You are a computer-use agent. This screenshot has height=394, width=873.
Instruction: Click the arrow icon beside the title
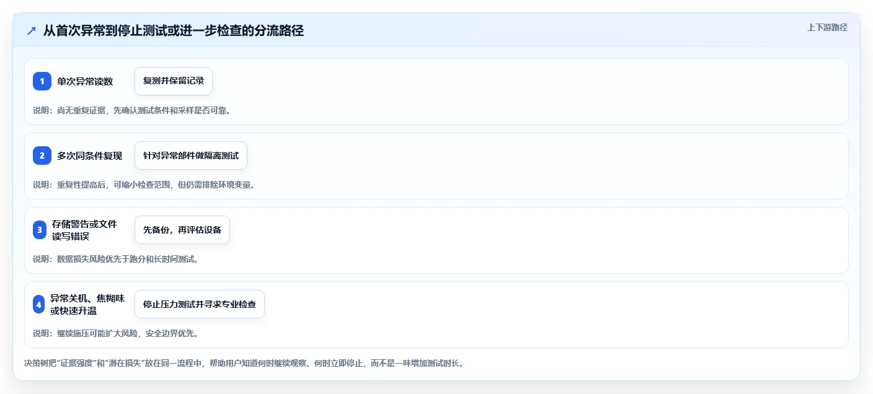[x=32, y=30]
